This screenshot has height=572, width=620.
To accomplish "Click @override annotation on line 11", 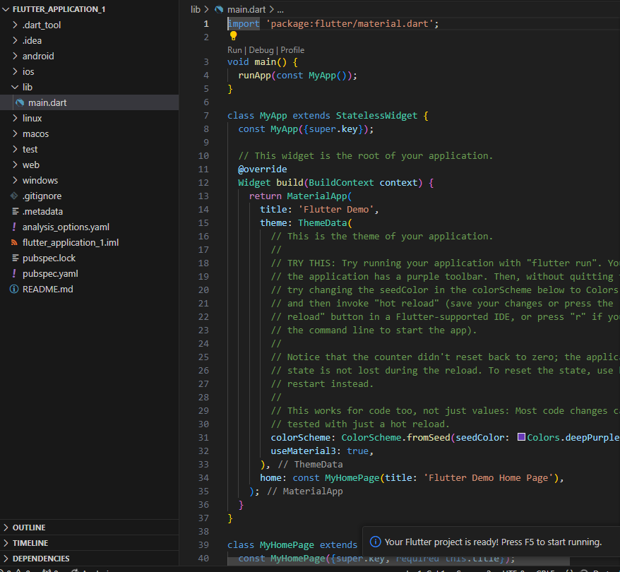I will [263, 169].
